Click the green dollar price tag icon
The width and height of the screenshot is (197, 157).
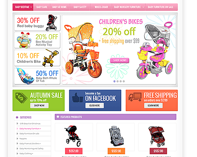pyautogui.click(x=21, y=98)
